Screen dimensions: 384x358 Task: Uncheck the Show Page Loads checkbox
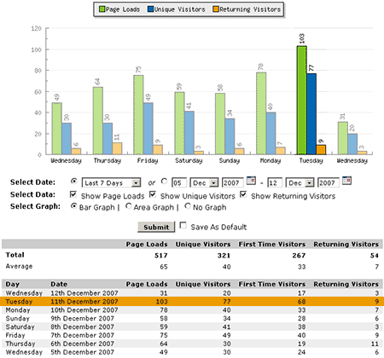[x=73, y=194]
